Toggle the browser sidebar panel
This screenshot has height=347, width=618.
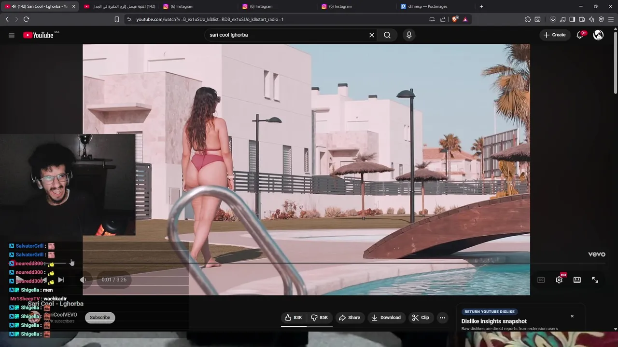(x=572, y=19)
